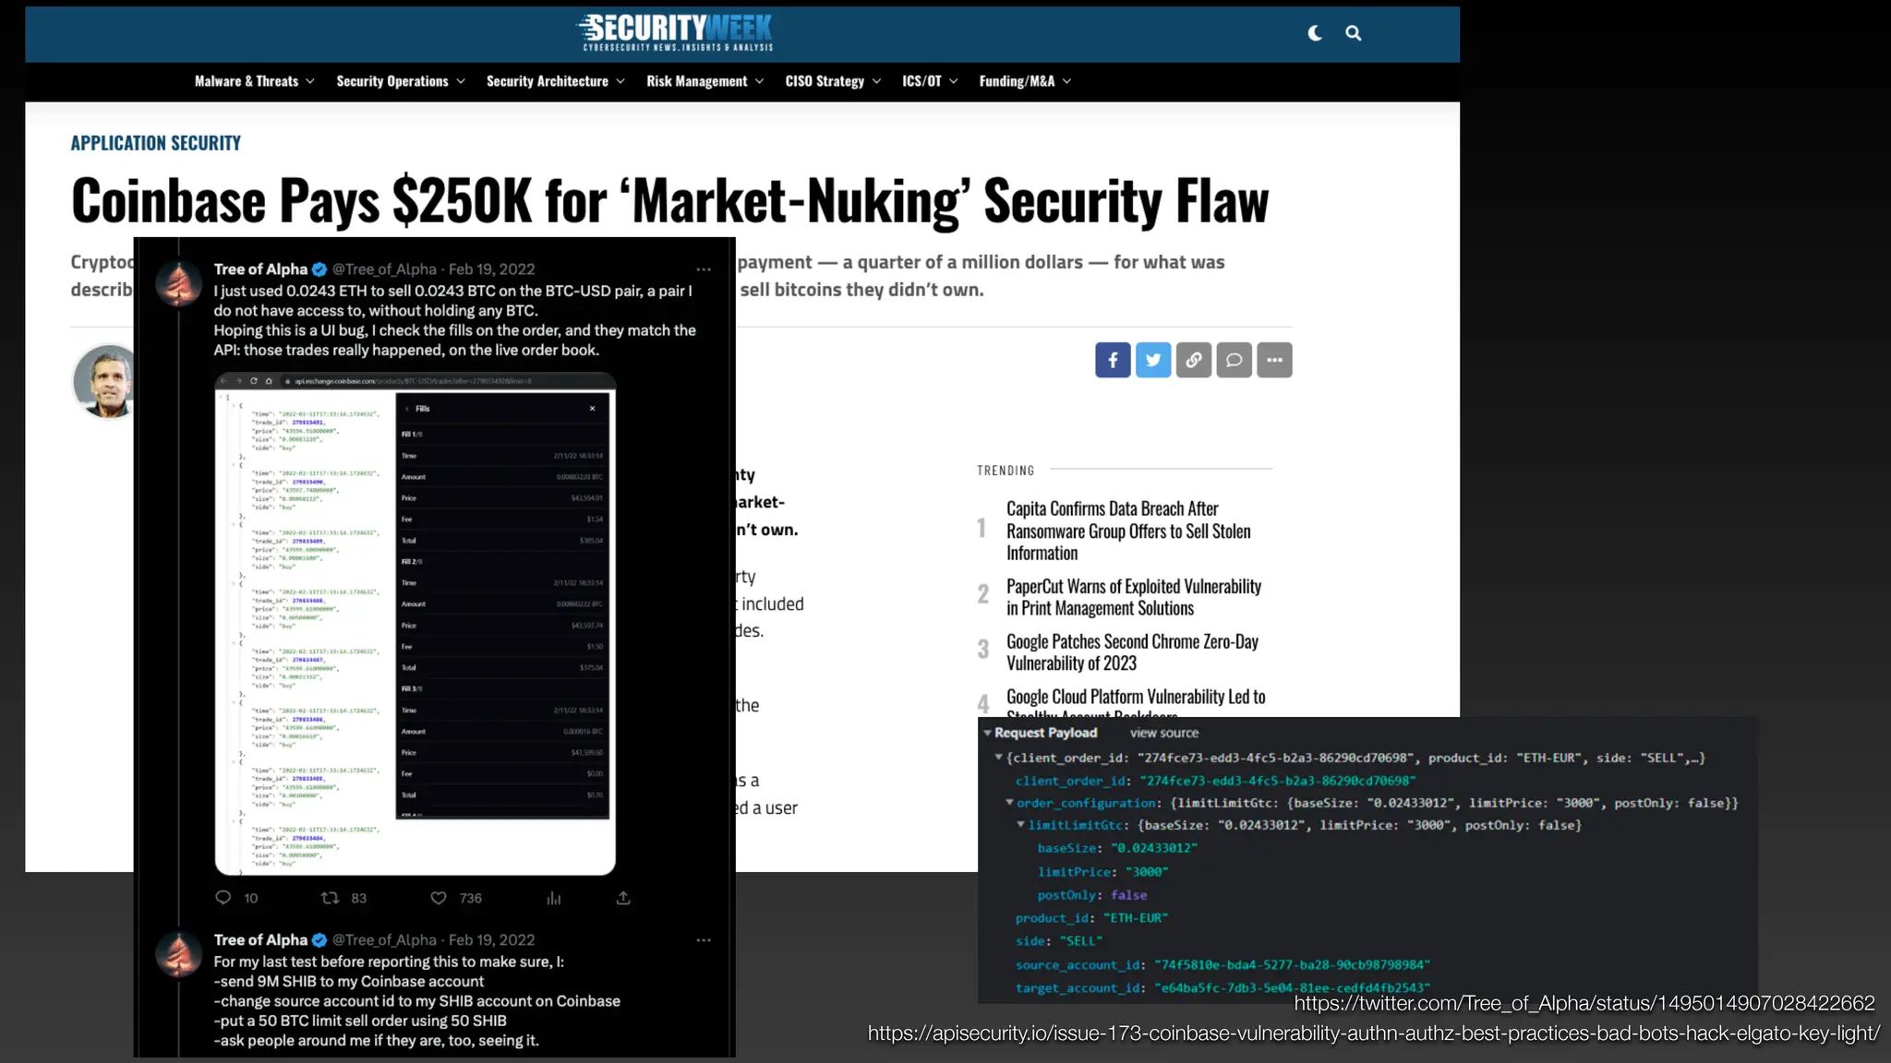Open APPLICATION SECURITY category link
The height and width of the screenshot is (1063, 1891).
pos(156,143)
